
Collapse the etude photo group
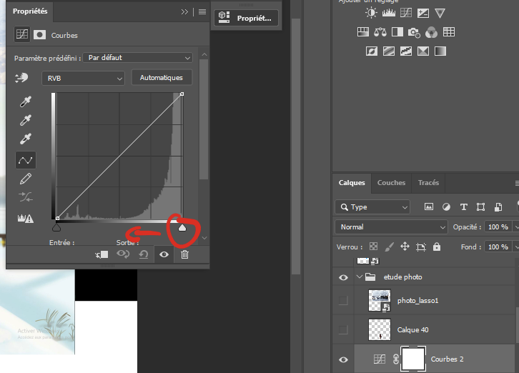[359, 277]
